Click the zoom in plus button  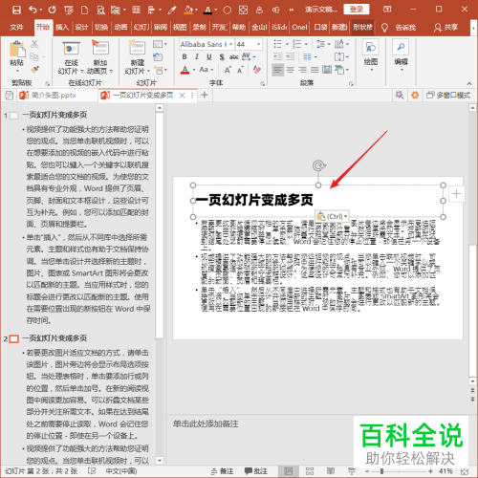click(x=430, y=471)
